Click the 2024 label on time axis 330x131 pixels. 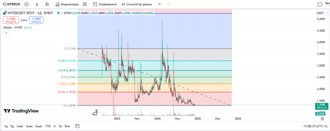tap(157, 119)
